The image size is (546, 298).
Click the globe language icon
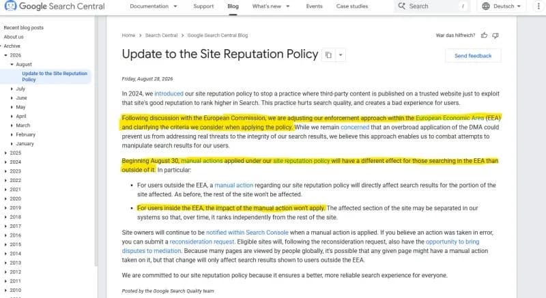tap(486, 6)
